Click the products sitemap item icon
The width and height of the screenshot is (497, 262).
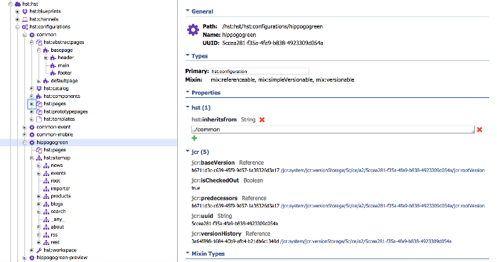[46, 196]
